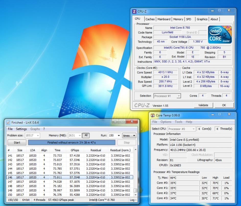Minimize the CPU-Z window

[x=212, y=11]
